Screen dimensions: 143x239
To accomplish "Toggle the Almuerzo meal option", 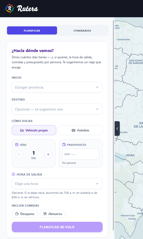I will (x=53, y=214).
